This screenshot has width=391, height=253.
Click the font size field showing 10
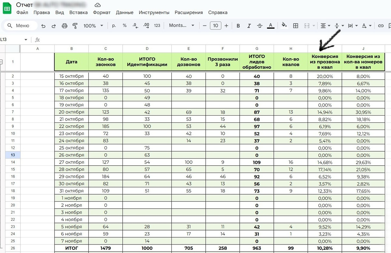(x=215, y=25)
